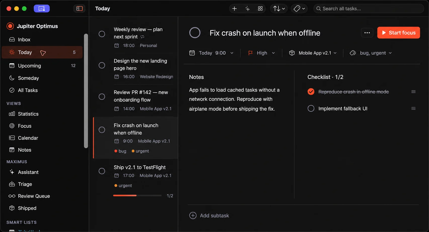Uncheck Reproduce crash in offline mode

pyautogui.click(x=311, y=92)
